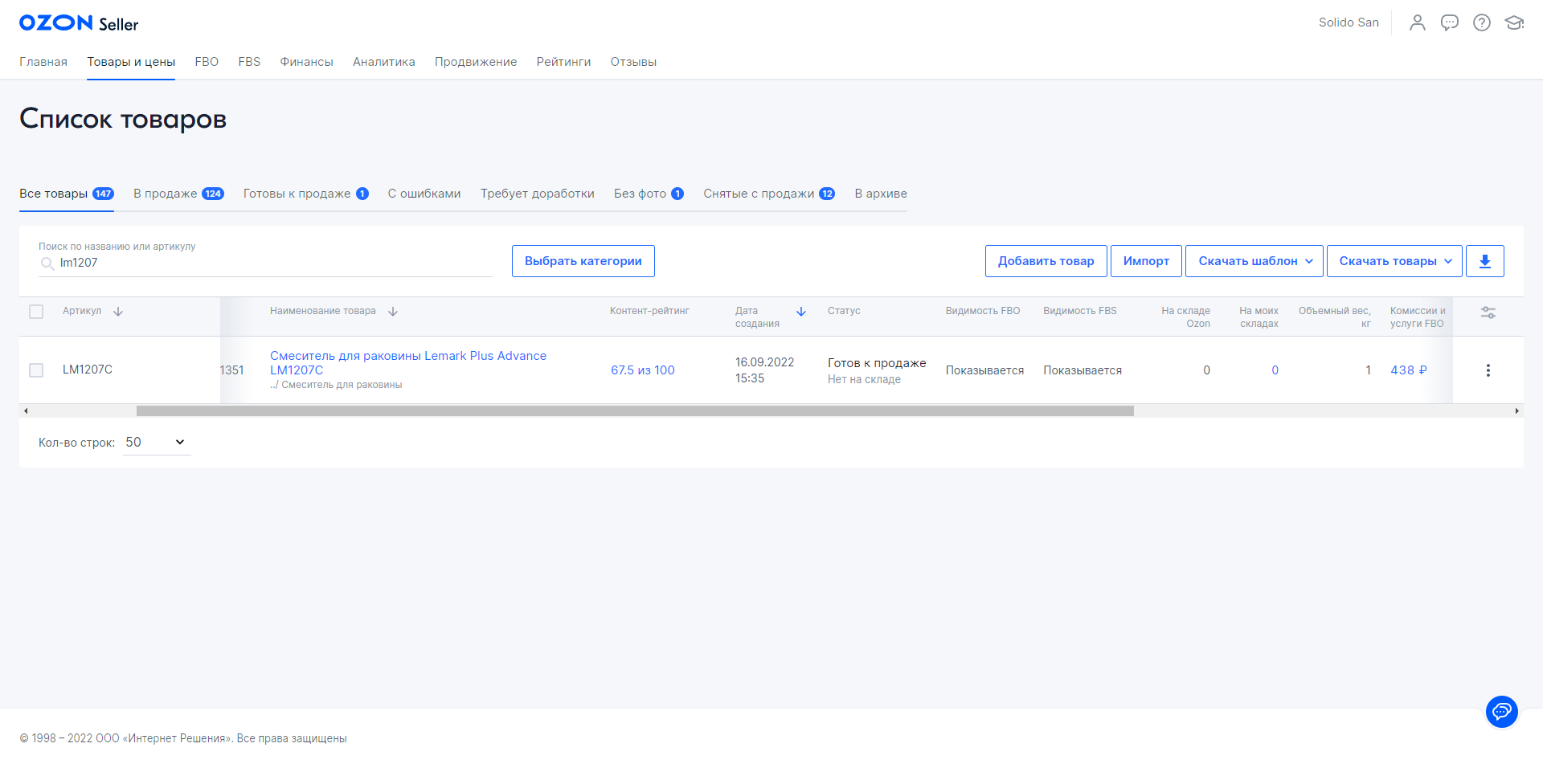1543x768 pixels.
Task: Focus the search field containing lm1207
Action: (x=265, y=263)
